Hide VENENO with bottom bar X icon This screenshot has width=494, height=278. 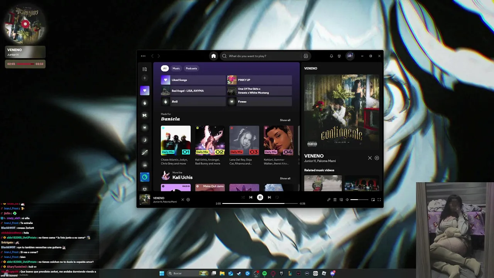pyautogui.click(x=183, y=200)
